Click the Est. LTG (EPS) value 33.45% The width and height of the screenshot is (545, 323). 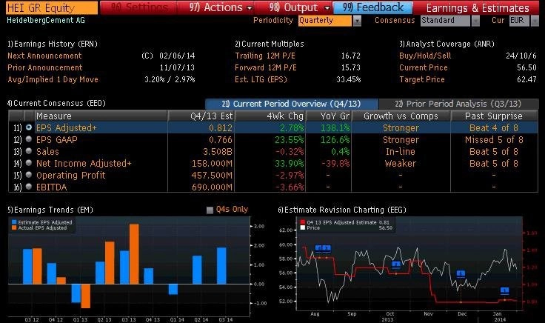tap(348, 79)
